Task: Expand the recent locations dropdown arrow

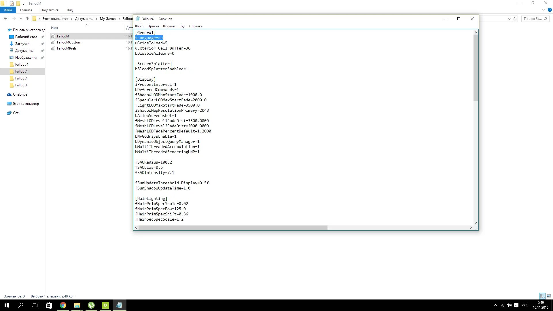Action: pyautogui.click(x=21, y=19)
